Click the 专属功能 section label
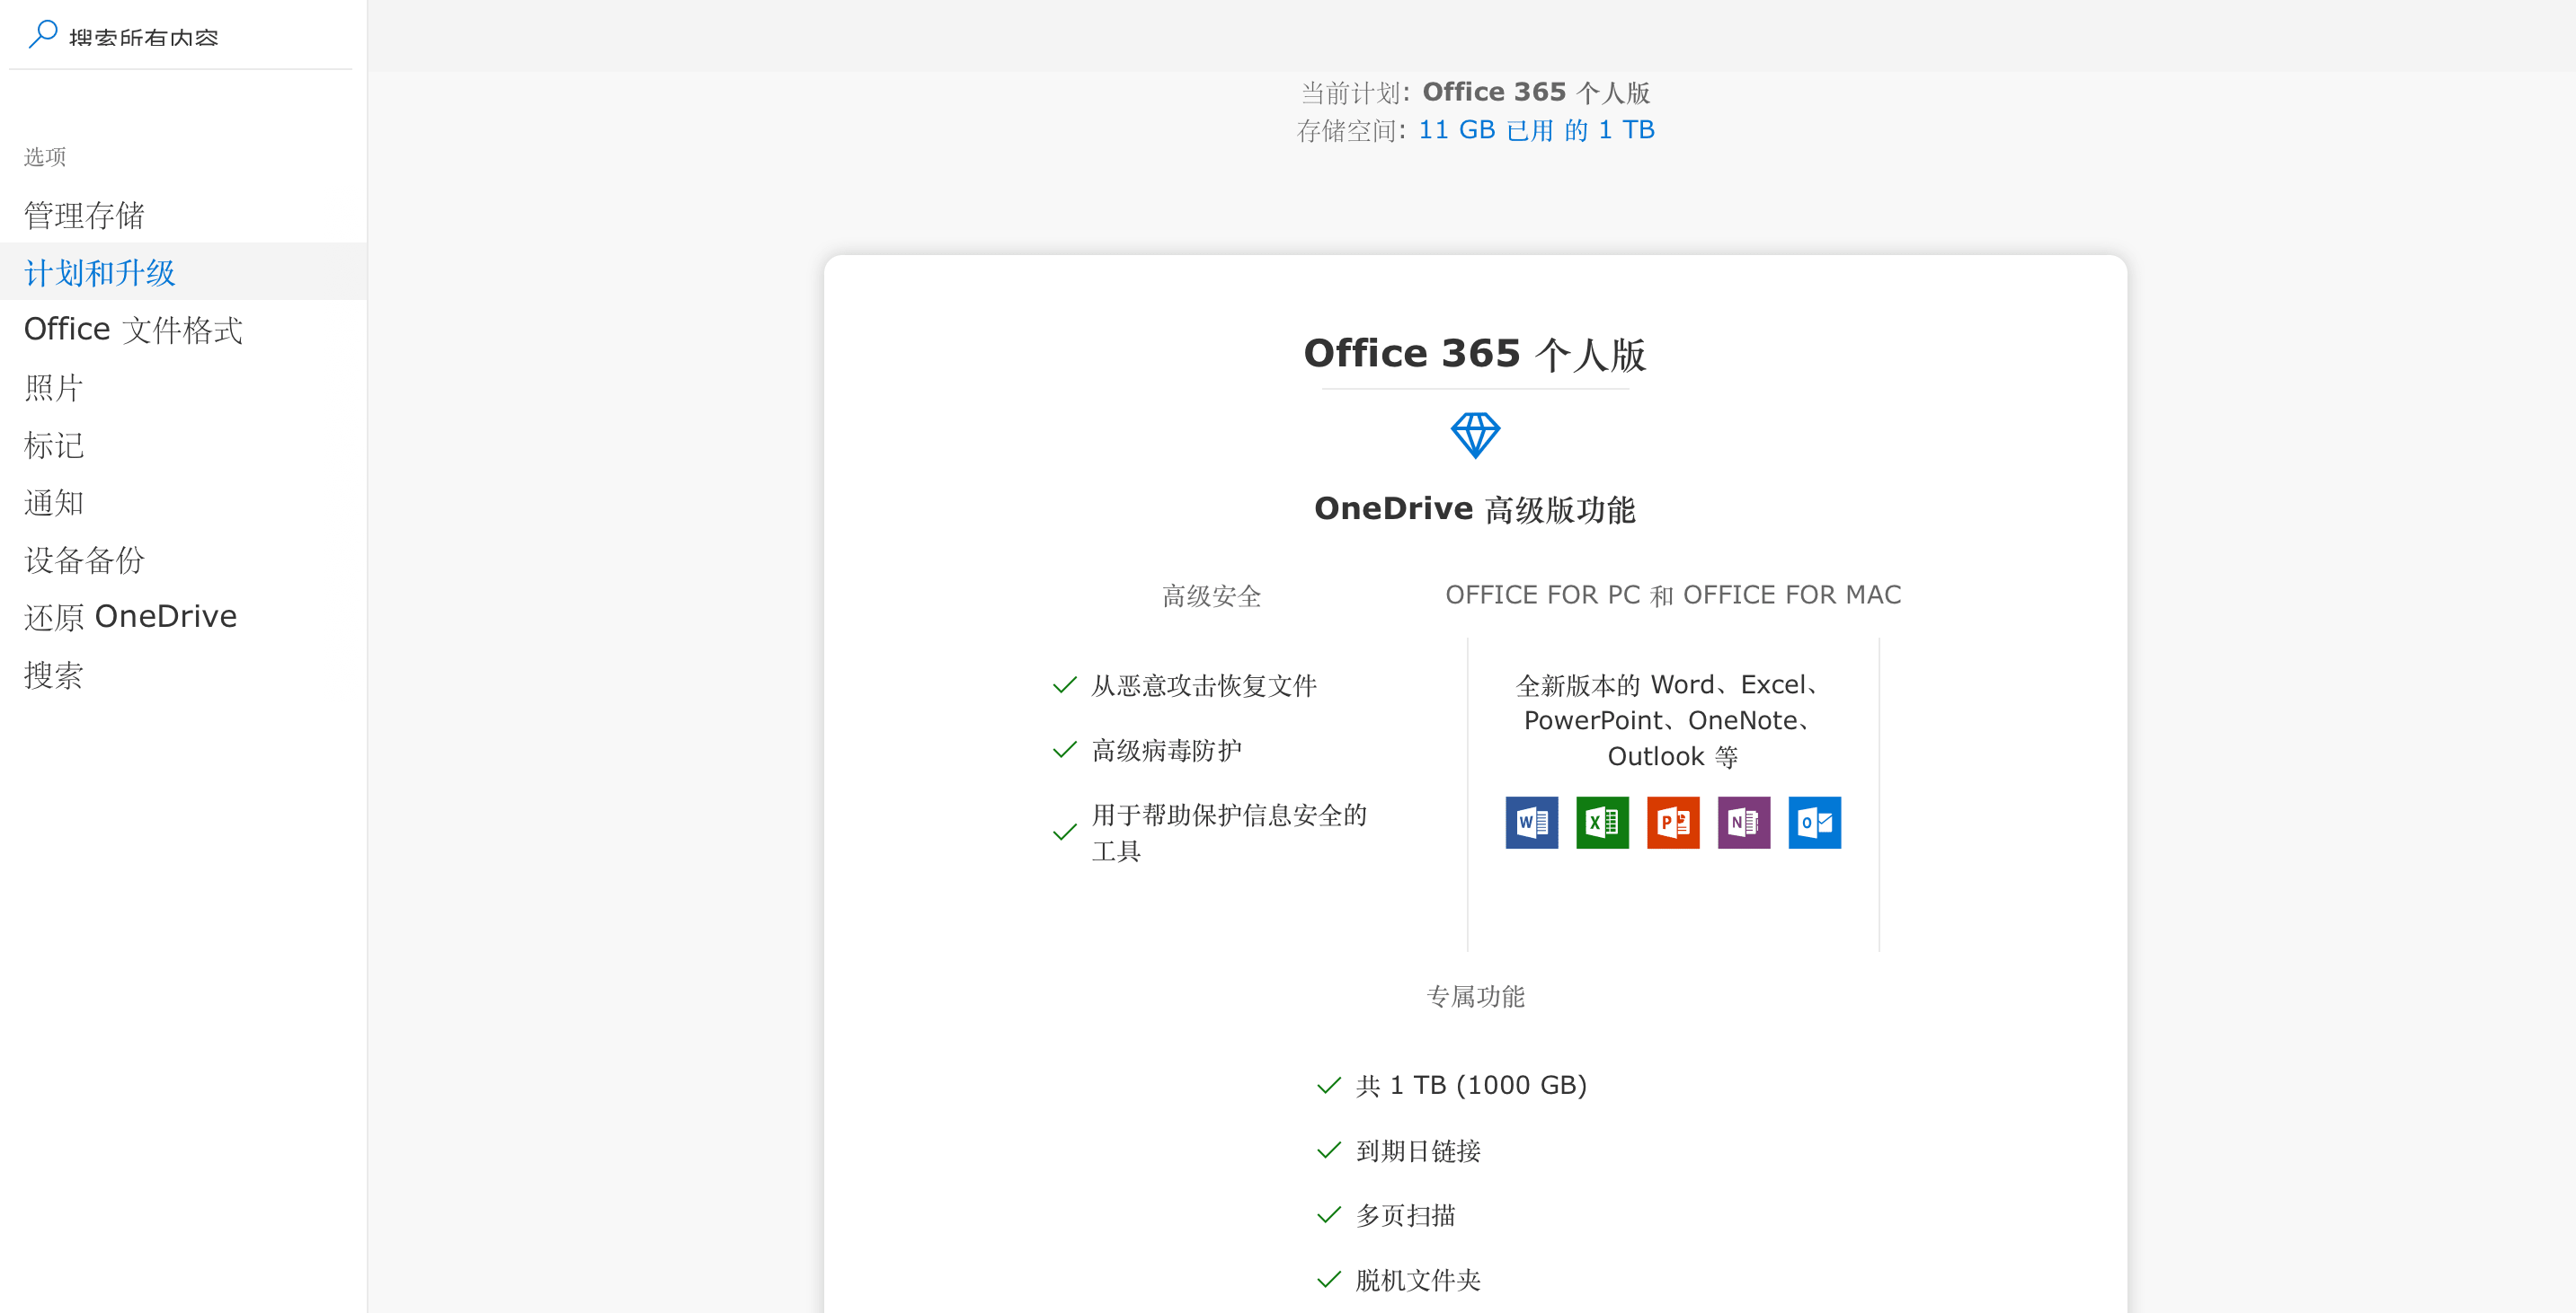 [x=1475, y=996]
